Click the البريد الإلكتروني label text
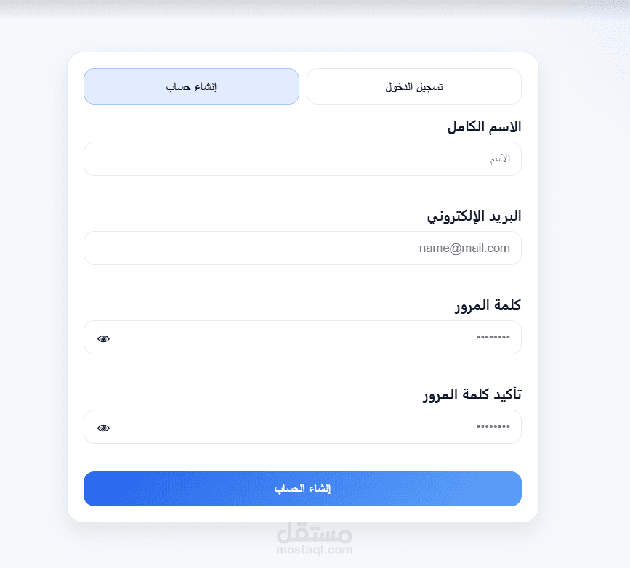Screen dimensions: 630x568 pyautogui.click(x=474, y=216)
